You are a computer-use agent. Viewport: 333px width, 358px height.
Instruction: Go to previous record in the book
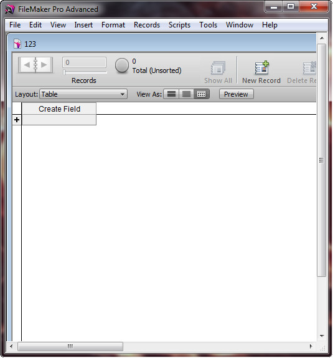click(27, 65)
